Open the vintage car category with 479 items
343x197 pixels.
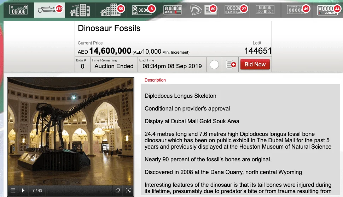[x=50, y=10]
